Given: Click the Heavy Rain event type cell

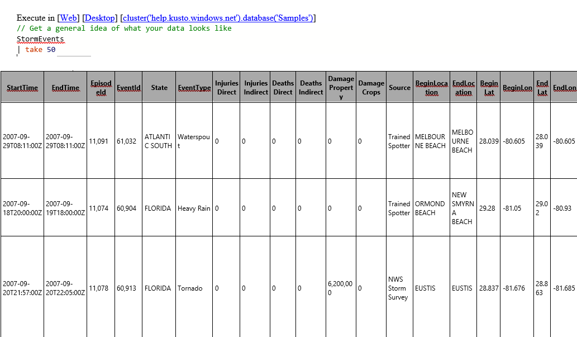Looking at the screenshot, I should tap(194, 208).
